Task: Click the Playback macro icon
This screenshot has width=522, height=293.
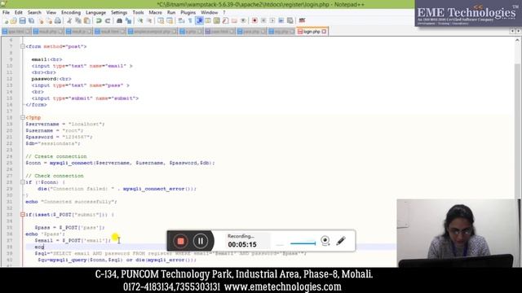Action: [x=272, y=21]
